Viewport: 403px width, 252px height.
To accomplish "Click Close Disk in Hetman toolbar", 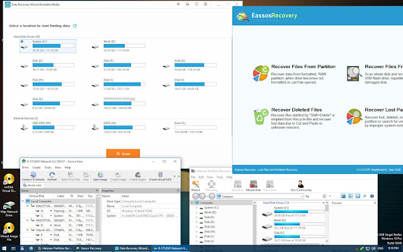I will 270,186.
